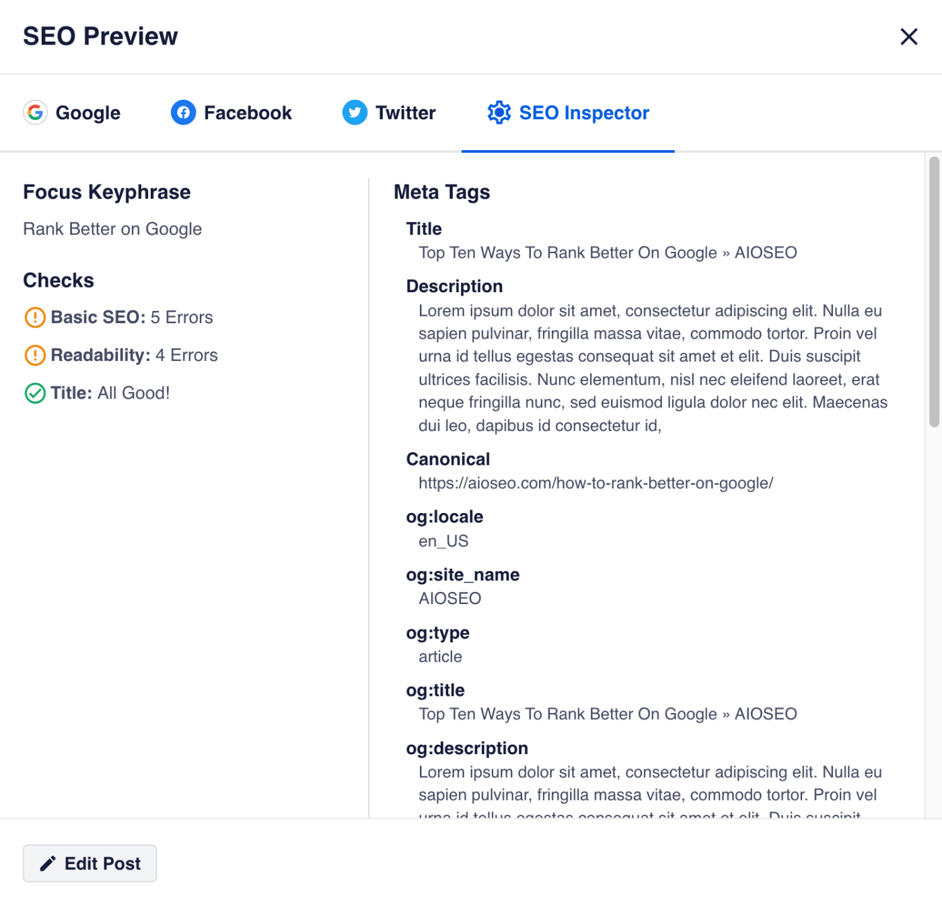Viewport: 942px width, 905px height.
Task: Click the Title green checkmark icon
Action: coord(35,393)
